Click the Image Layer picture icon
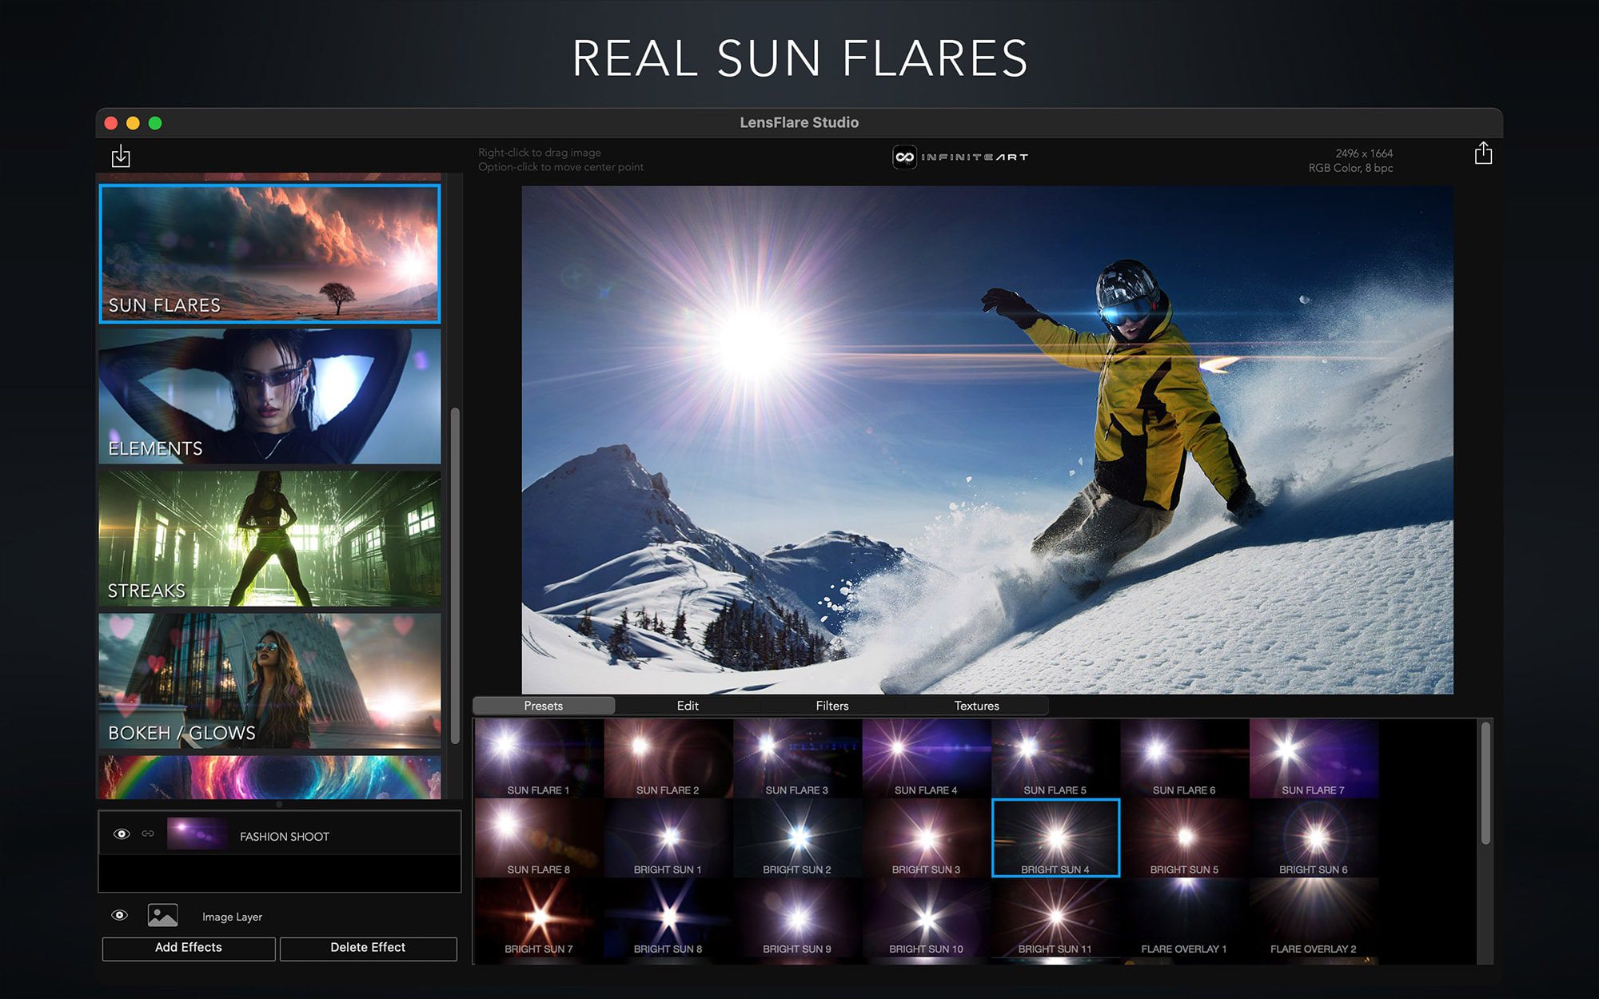The image size is (1599, 999). pos(162,915)
